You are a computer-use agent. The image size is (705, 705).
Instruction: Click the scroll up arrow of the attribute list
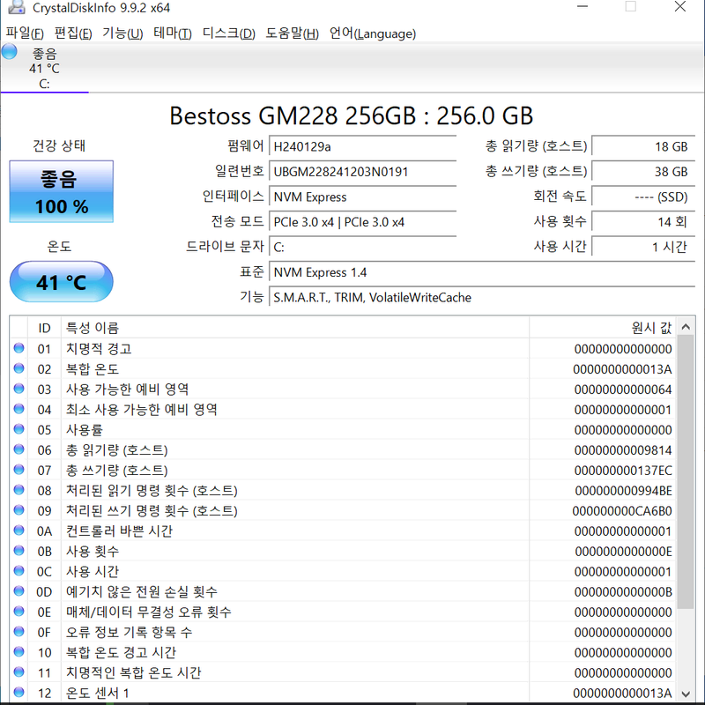[686, 326]
